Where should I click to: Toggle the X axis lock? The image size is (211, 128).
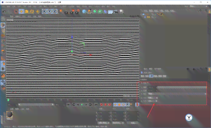click(44, 11)
